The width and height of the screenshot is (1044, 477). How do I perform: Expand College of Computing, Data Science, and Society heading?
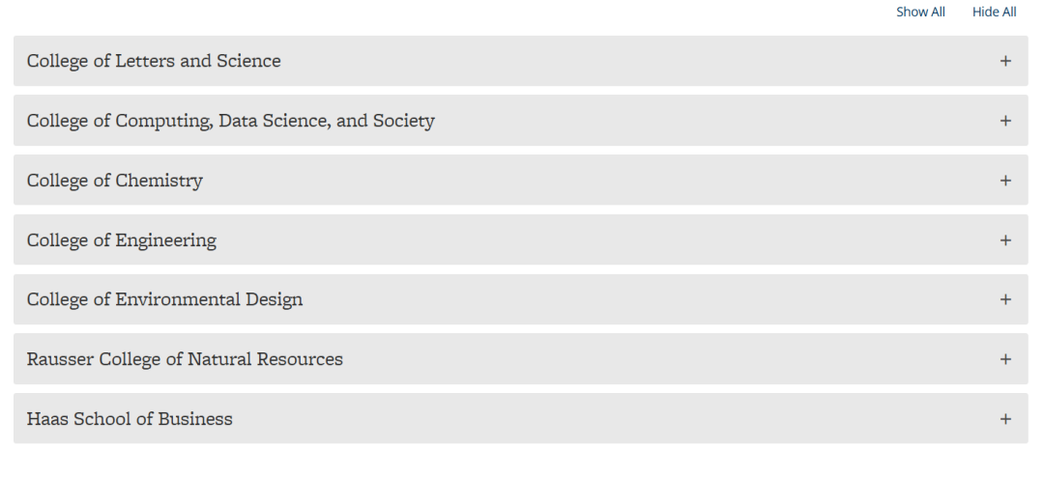230,121
